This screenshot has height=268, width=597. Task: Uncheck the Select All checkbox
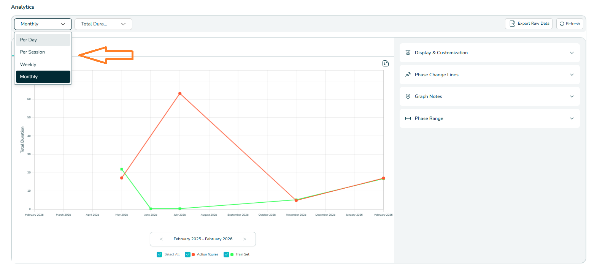[x=159, y=254]
